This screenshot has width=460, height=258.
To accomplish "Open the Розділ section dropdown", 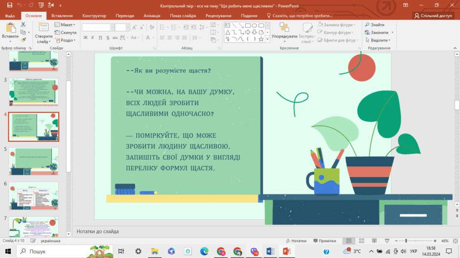I will pos(66,40).
